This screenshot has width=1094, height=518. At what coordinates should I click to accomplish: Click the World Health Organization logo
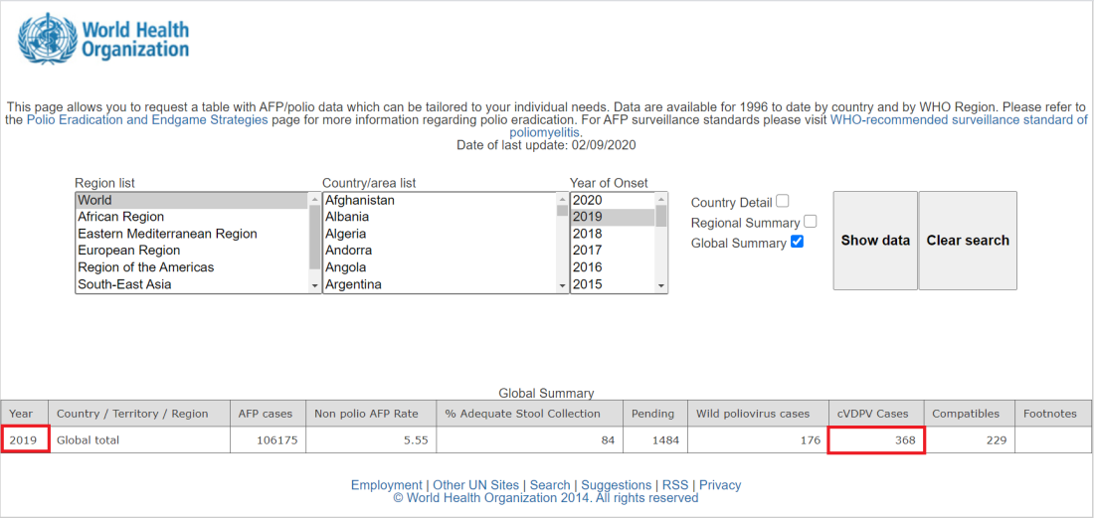(x=103, y=39)
